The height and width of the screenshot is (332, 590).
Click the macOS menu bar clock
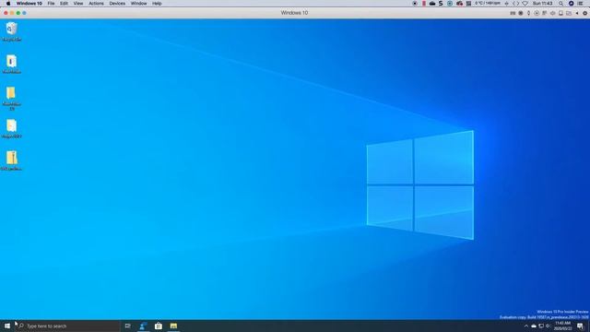[543, 4]
